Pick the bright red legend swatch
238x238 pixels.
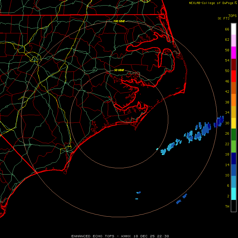[x=234, y=76]
